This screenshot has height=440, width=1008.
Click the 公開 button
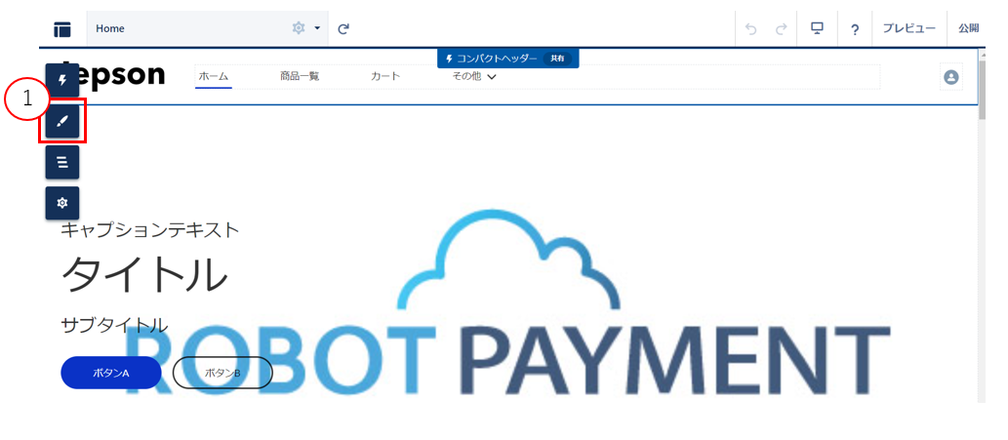[x=969, y=28]
